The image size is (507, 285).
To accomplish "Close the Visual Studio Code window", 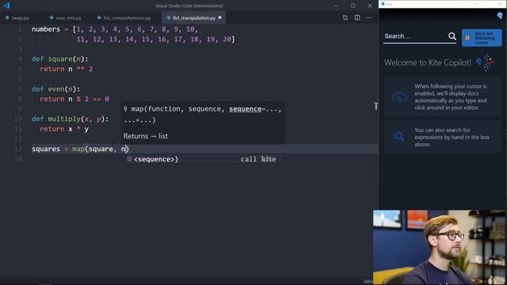I will tap(370, 6).
